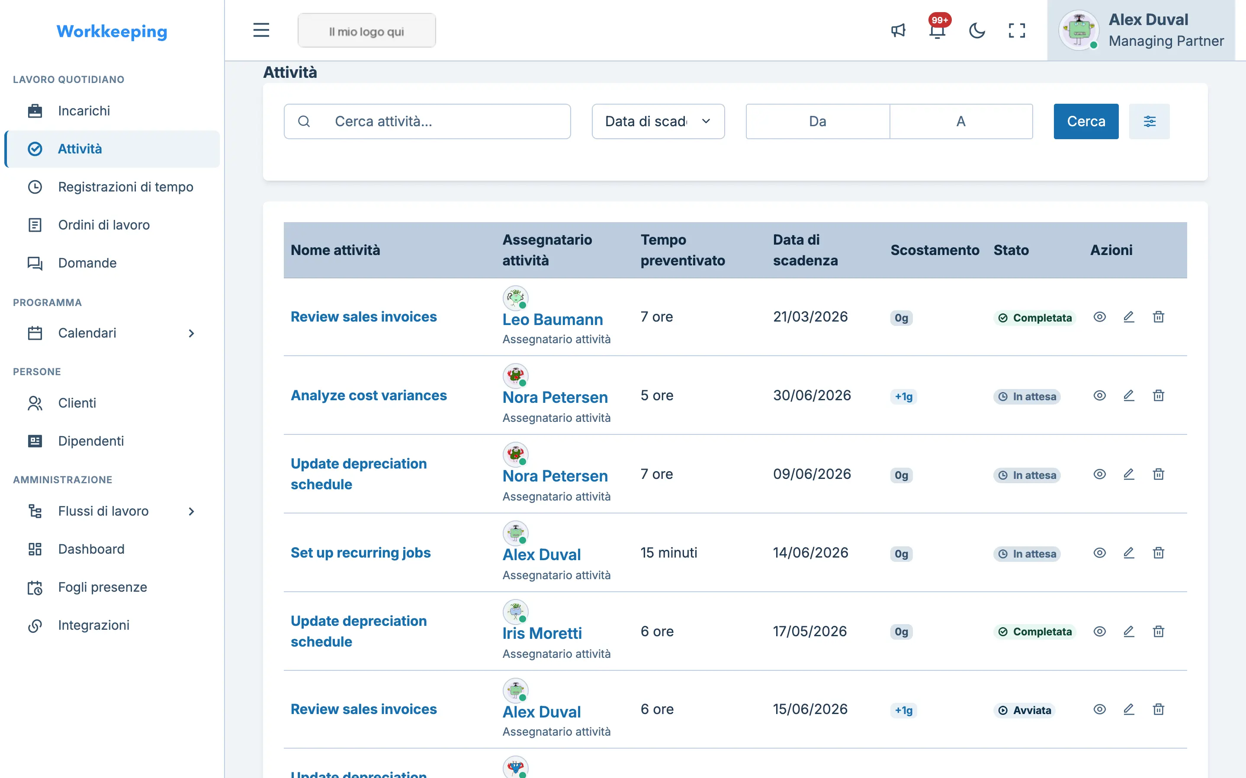
Task: Click the +1g variance on Analyze cost variances
Action: tap(904, 397)
